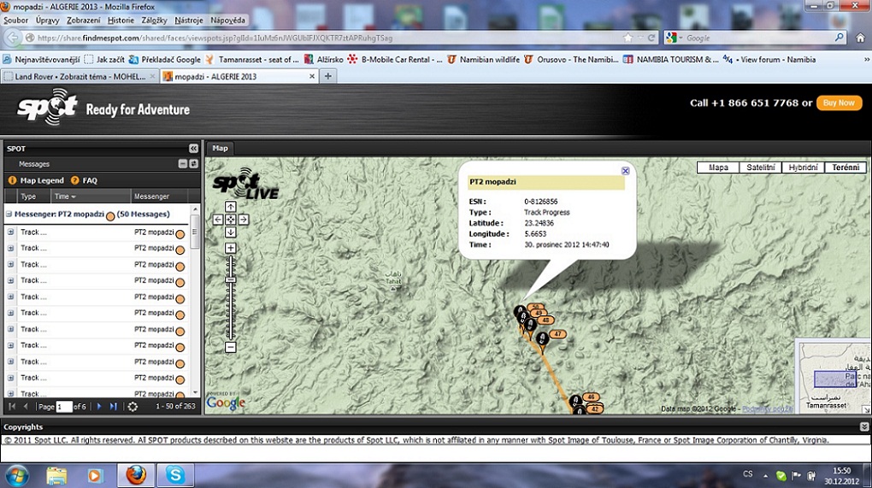872x488 pixels.
Task: Open the Historie menu in Firefox
Action: [x=121, y=20]
